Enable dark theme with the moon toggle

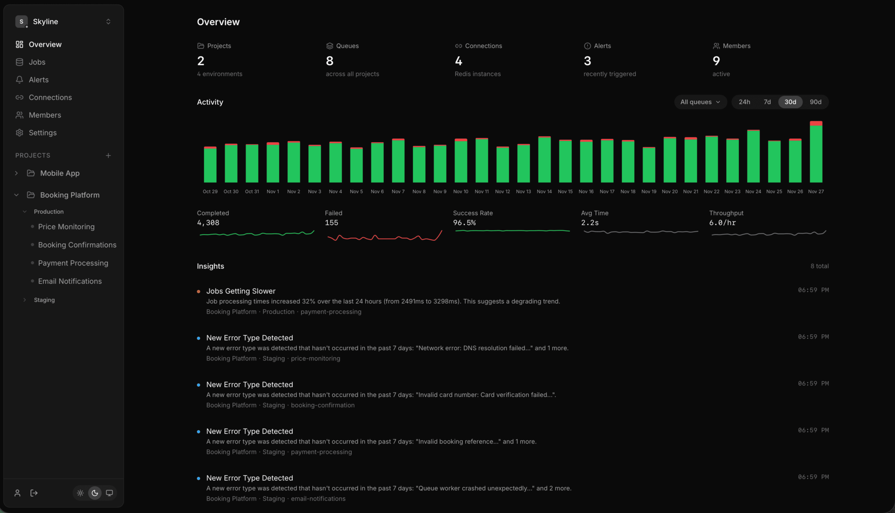95,493
